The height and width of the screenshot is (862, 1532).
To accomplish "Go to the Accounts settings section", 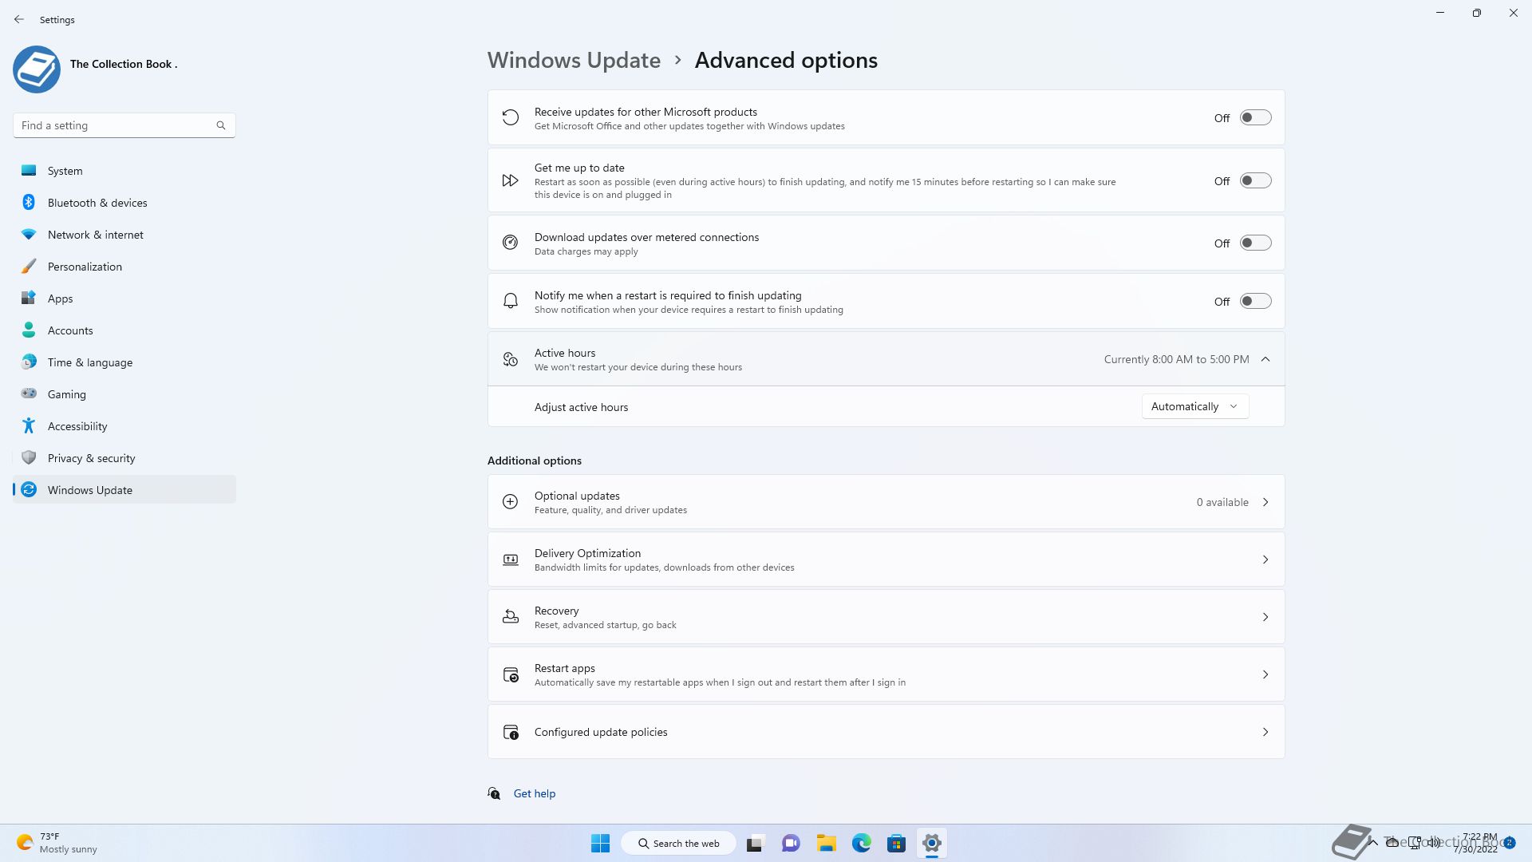I will point(70,330).
